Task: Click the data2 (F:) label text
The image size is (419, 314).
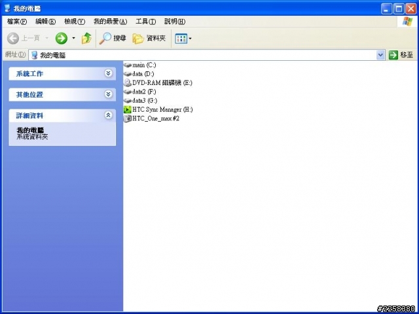Action: coord(144,92)
